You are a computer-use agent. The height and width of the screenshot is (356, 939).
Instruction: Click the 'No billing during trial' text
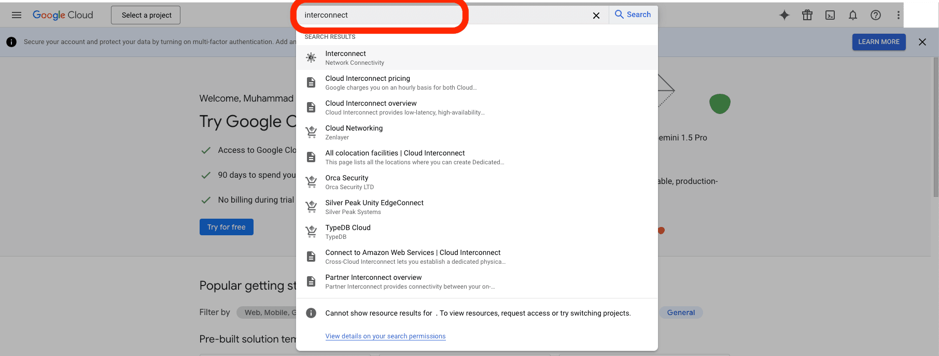[256, 200]
